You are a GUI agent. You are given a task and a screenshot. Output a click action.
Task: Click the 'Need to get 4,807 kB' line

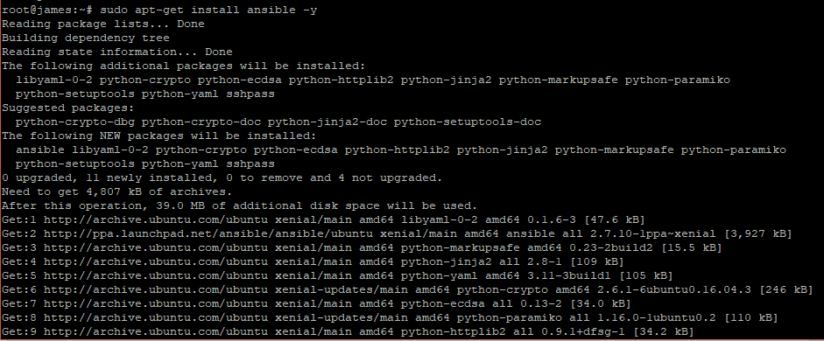tap(117, 192)
